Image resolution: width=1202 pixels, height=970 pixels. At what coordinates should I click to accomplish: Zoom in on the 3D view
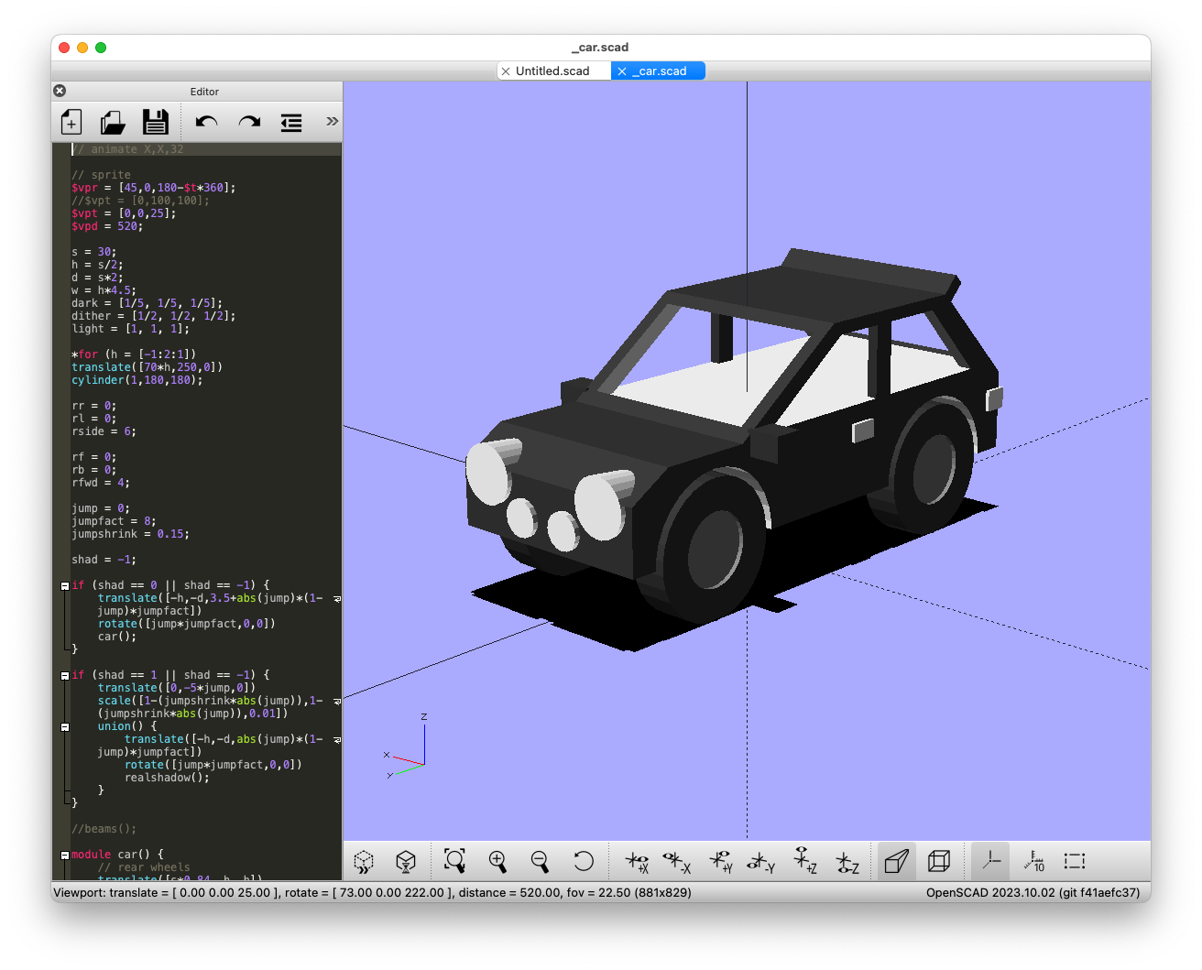497,861
